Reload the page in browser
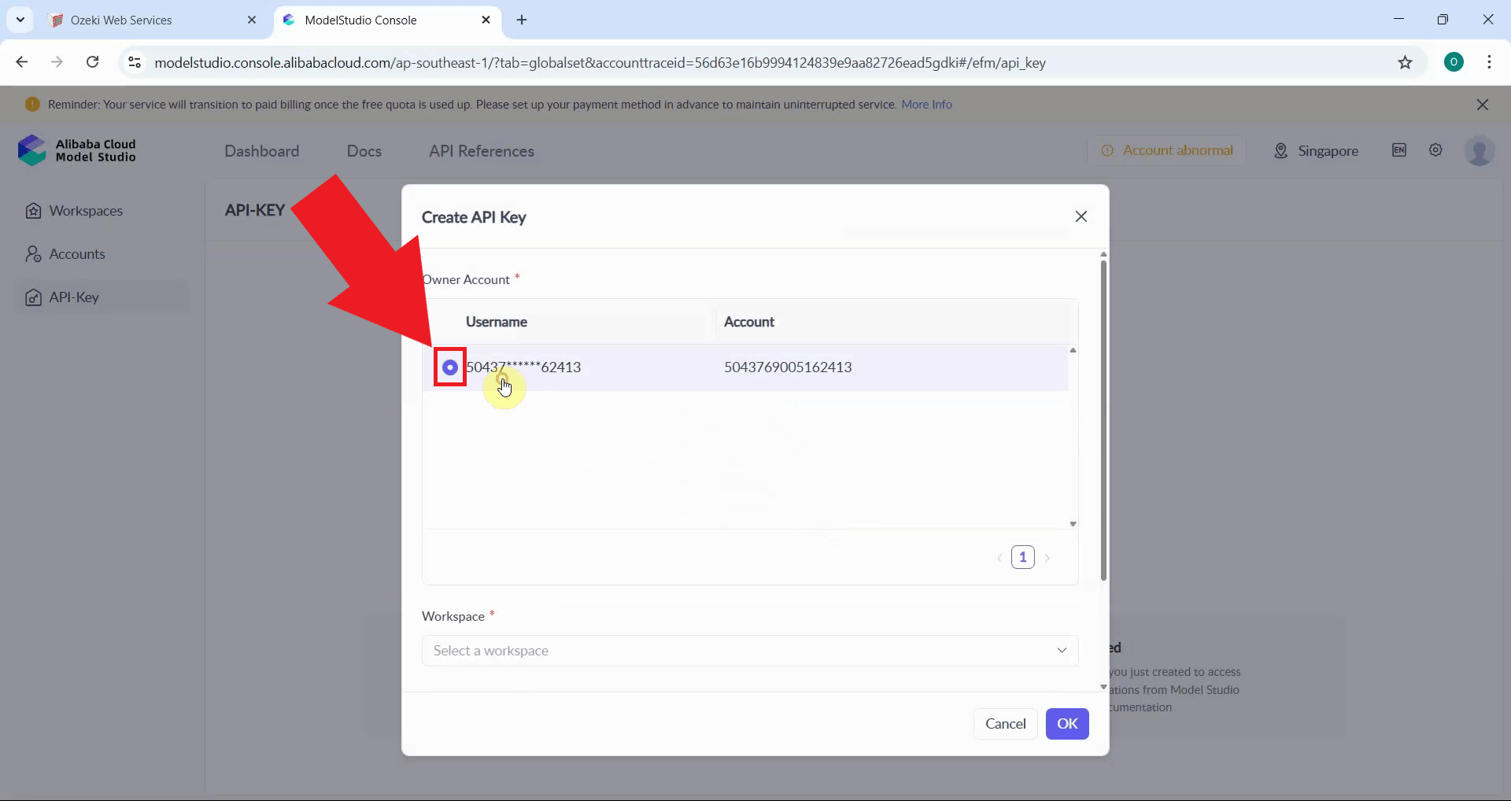The image size is (1511, 801). pos(93,62)
